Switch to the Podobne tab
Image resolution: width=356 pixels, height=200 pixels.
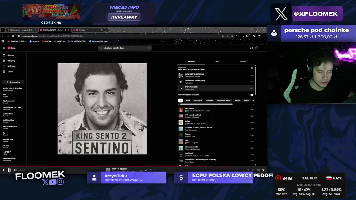(x=243, y=62)
